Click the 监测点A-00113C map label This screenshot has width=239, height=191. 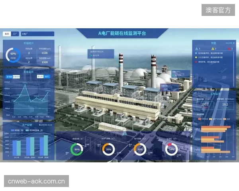pos(101,54)
